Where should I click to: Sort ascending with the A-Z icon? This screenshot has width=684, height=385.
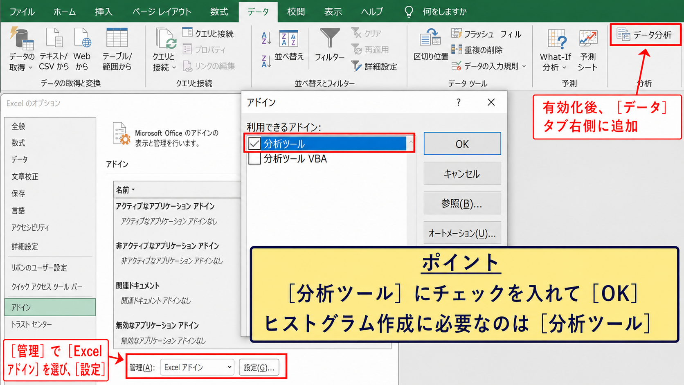[x=266, y=38]
